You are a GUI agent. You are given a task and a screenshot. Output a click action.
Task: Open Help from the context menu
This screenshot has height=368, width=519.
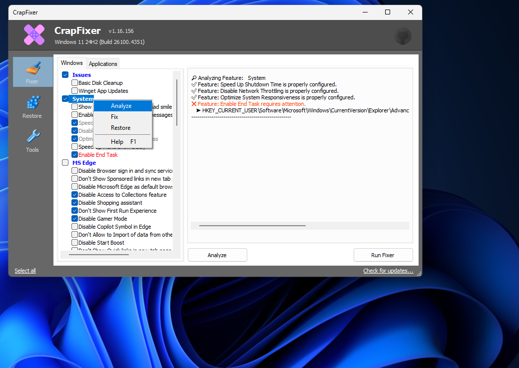[117, 141]
